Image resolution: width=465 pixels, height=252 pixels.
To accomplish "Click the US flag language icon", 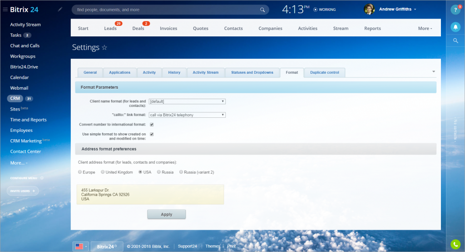I will pyautogui.click(x=79, y=247).
